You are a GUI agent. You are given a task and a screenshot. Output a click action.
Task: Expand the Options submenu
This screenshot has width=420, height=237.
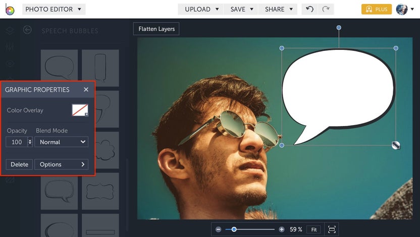(62, 164)
